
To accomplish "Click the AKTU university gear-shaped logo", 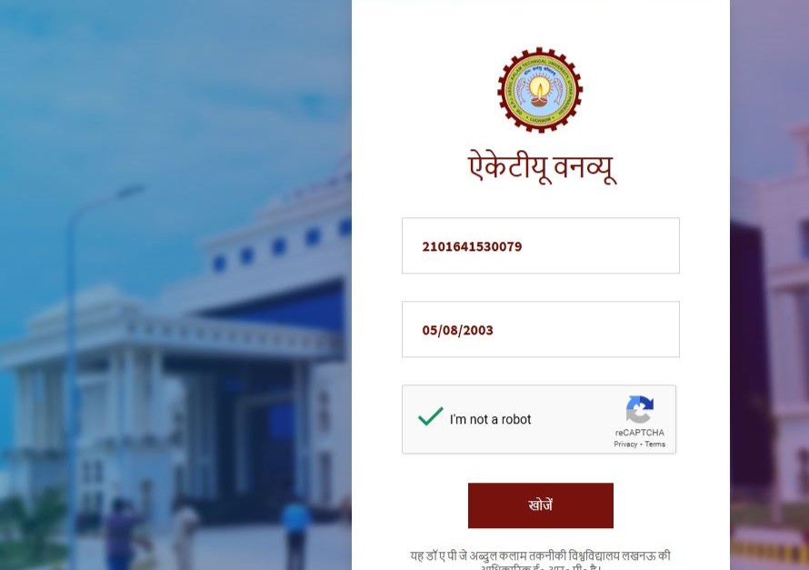I will point(540,90).
